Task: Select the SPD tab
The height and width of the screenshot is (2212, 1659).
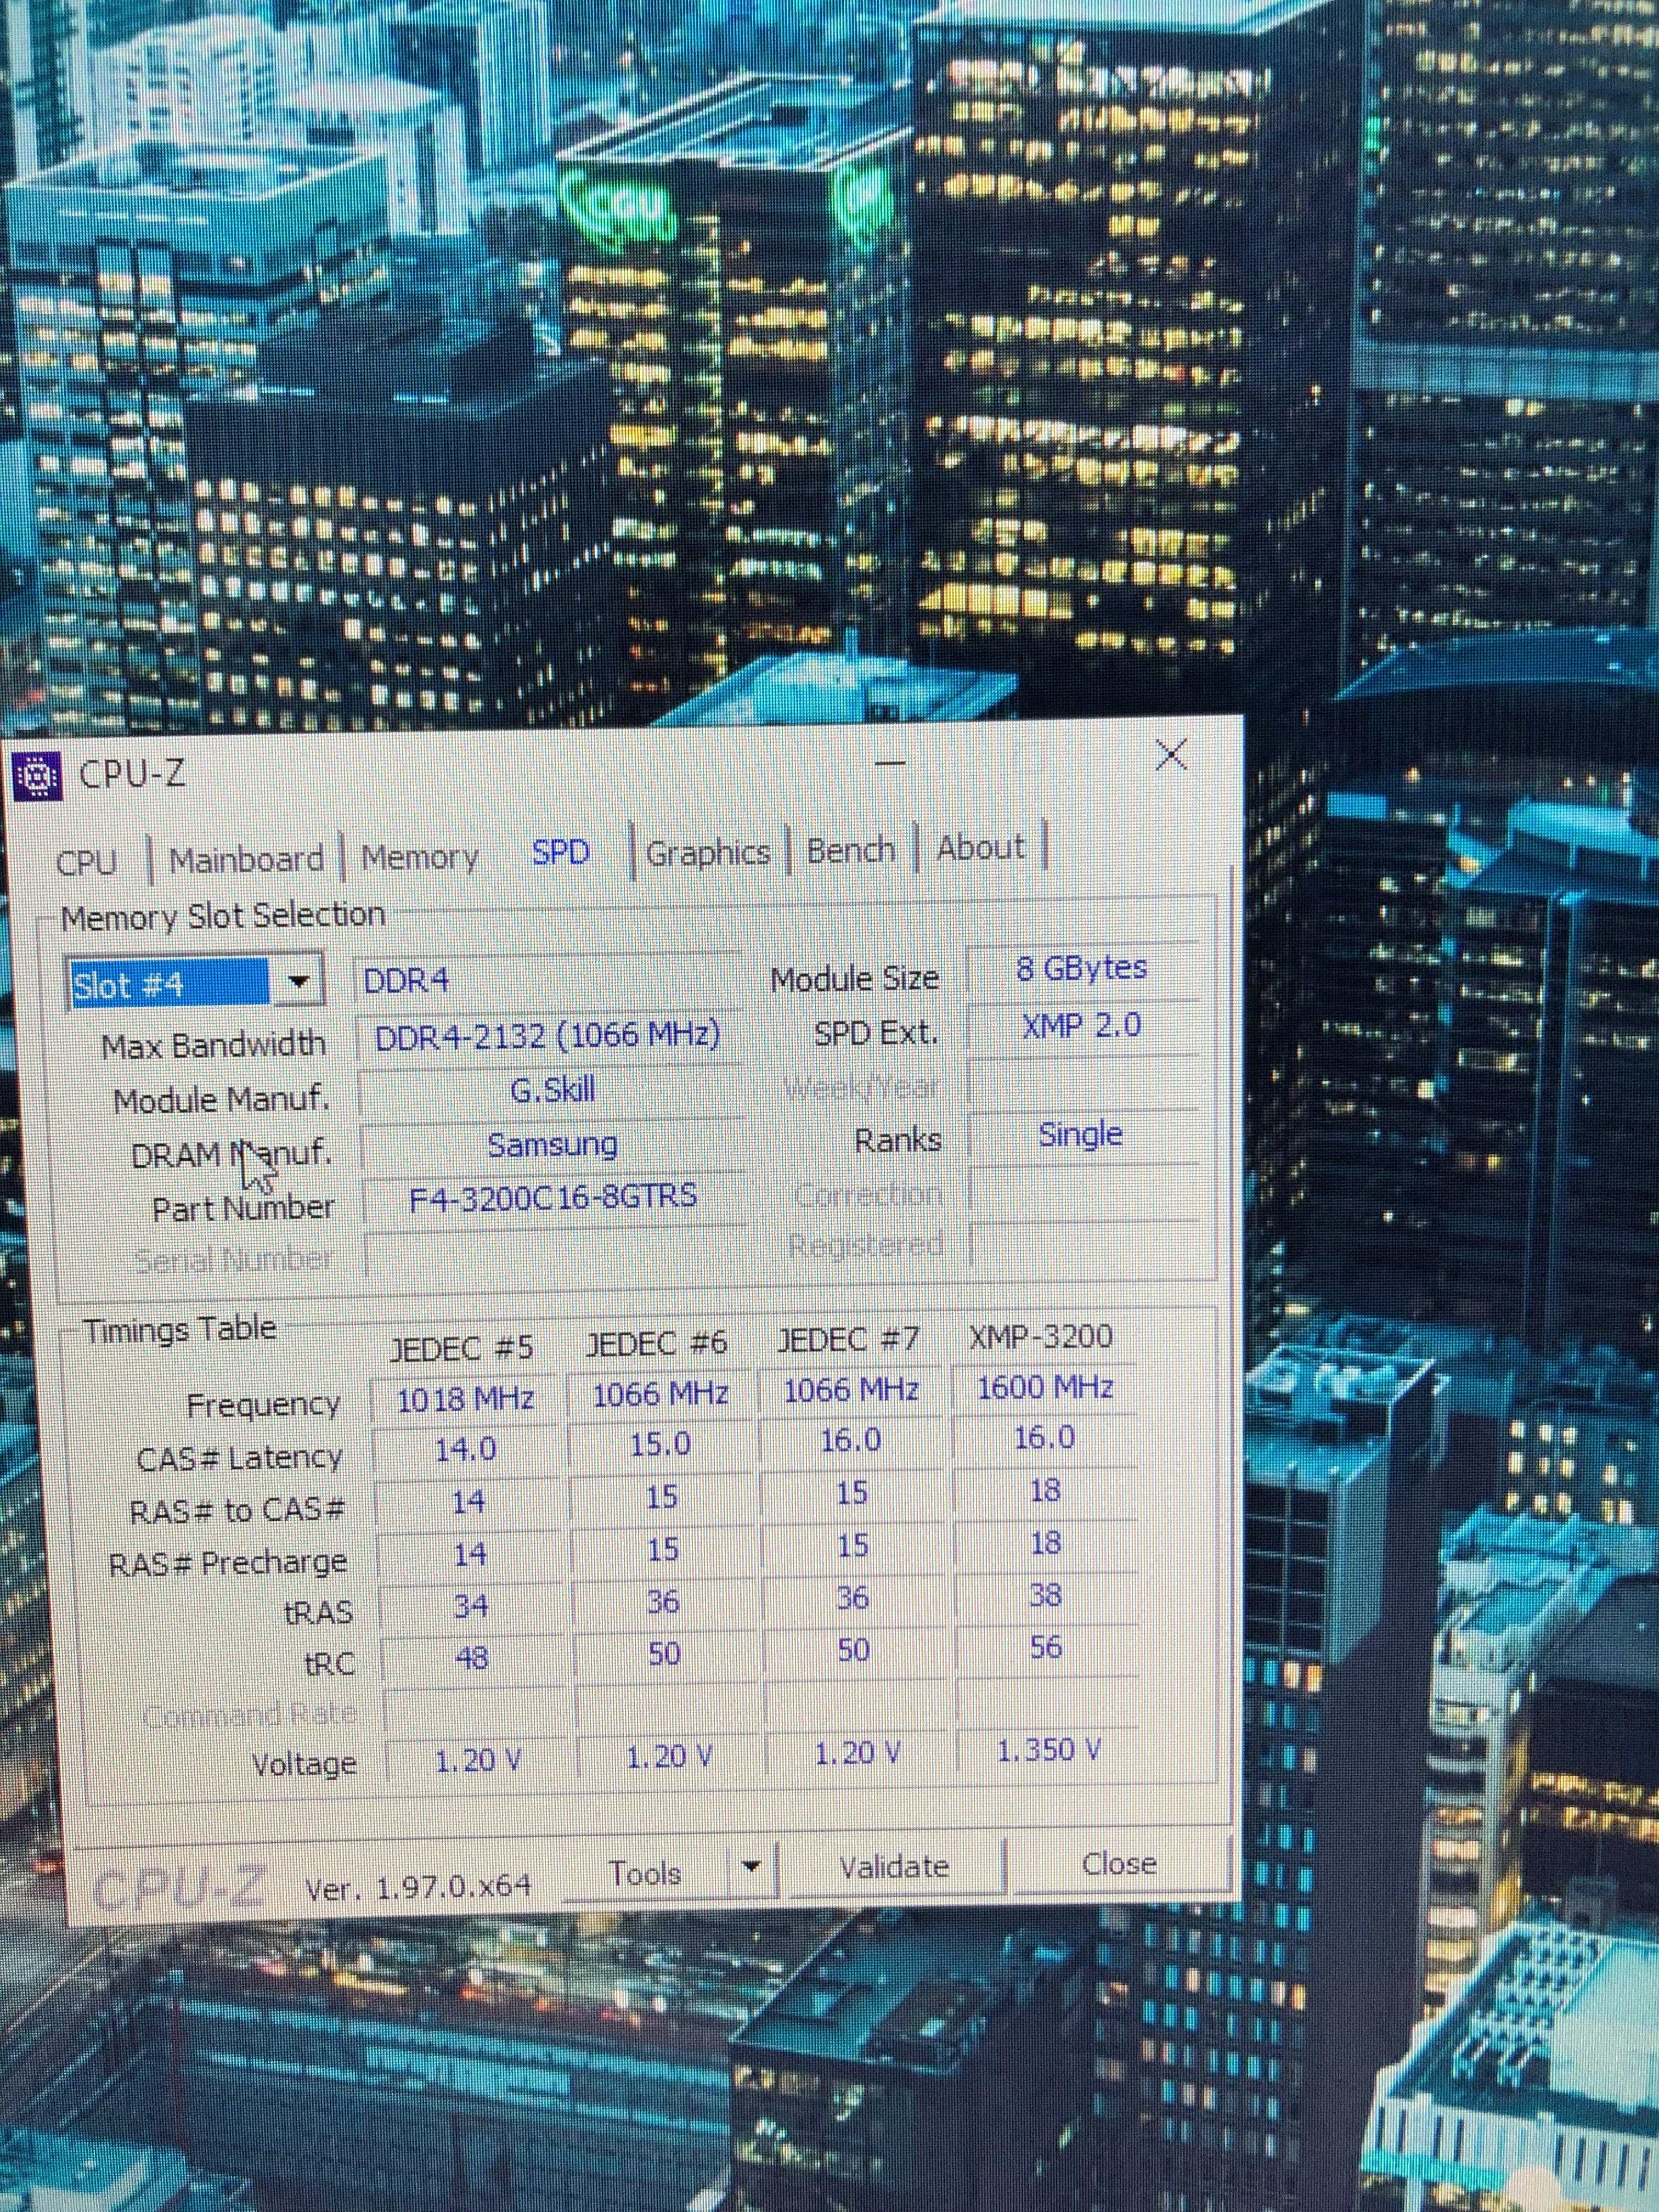Action: pyautogui.click(x=560, y=853)
